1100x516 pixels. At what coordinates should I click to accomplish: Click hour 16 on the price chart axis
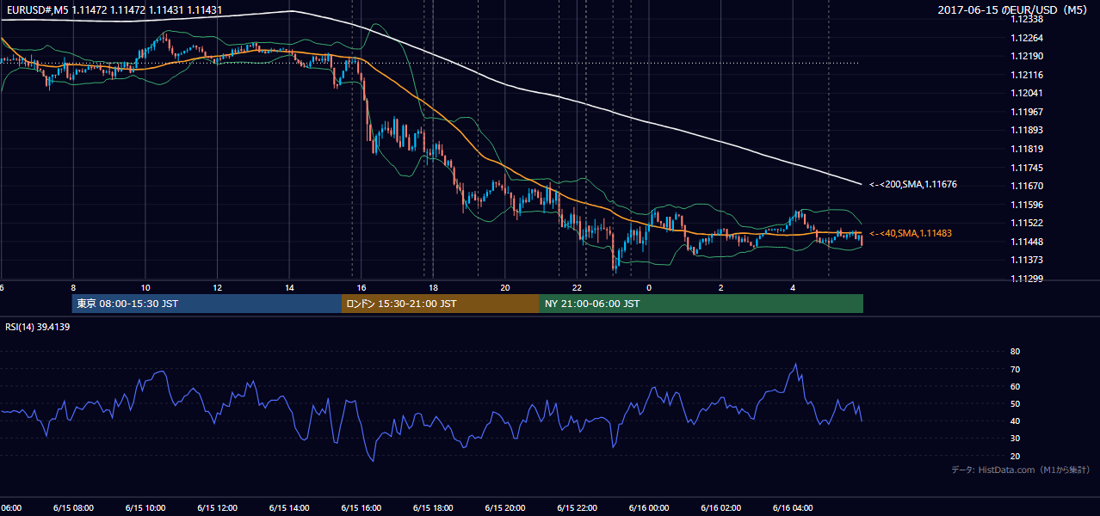point(361,287)
